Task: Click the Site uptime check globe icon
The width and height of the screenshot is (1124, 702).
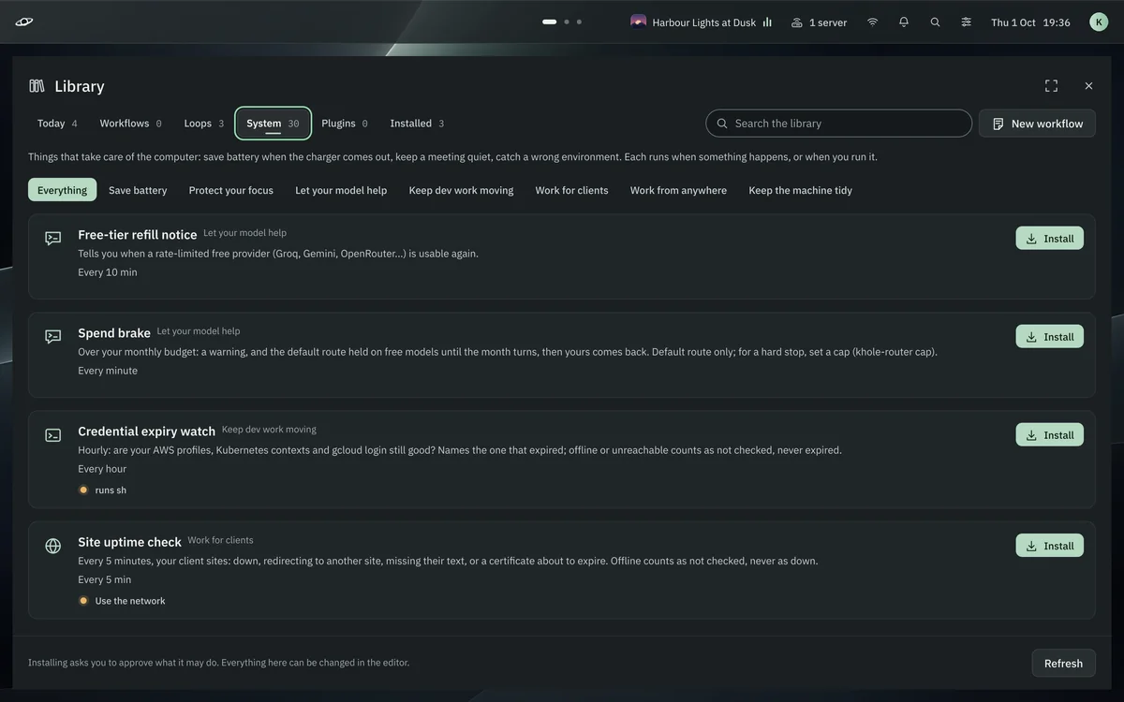Action: coord(53,546)
